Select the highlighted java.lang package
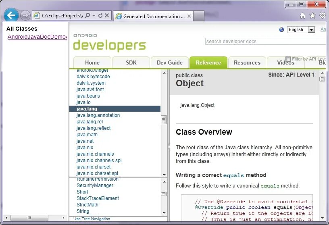This screenshot has width=329, height=225. pyautogui.click(x=115, y=109)
